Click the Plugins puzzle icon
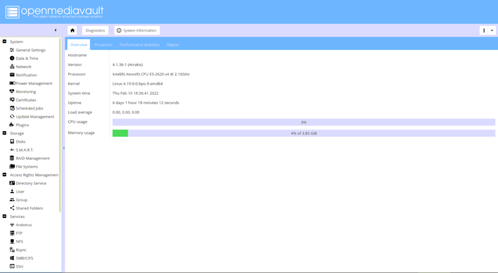 click(12, 125)
